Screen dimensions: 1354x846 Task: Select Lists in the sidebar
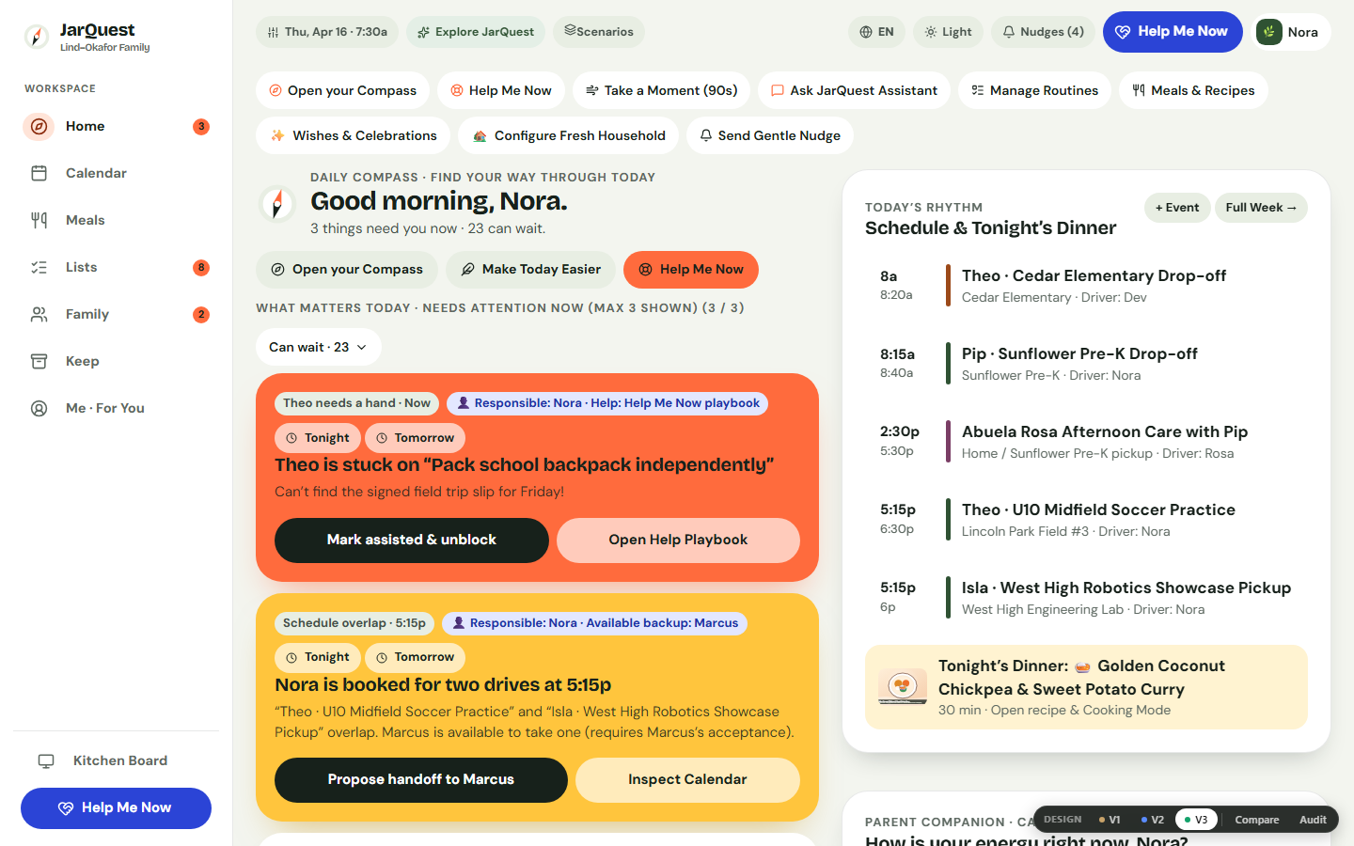pos(116,267)
